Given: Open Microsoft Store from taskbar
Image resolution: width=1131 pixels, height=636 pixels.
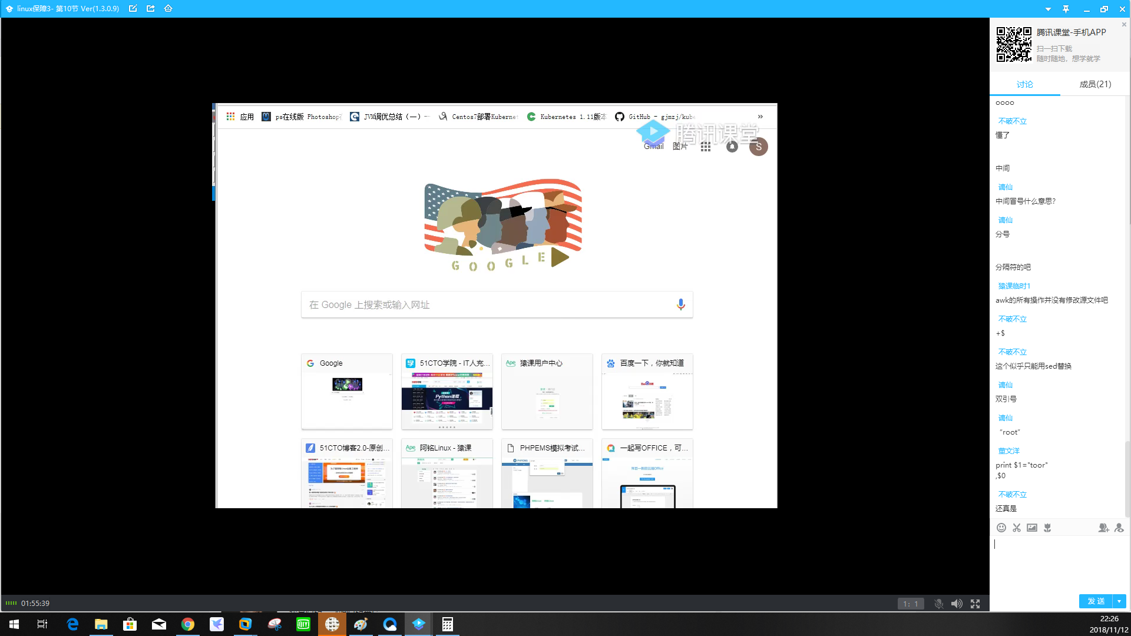Looking at the screenshot, I should click(x=130, y=624).
